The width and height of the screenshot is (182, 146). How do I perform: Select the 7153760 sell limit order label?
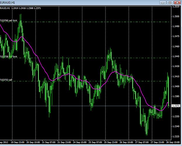(x=8, y=21)
